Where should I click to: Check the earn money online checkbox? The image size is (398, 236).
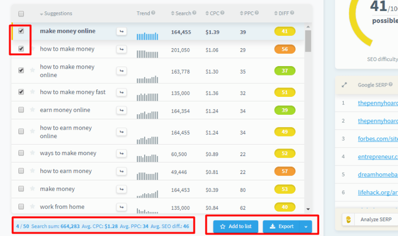21,110
